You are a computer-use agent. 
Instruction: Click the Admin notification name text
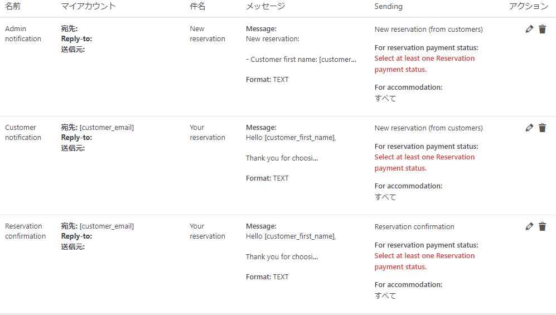(x=23, y=34)
